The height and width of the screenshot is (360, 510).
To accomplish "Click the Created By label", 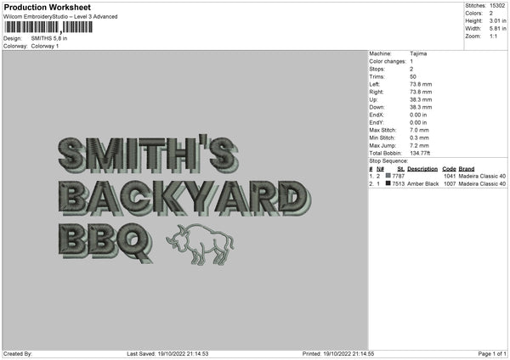I will (x=18, y=354).
